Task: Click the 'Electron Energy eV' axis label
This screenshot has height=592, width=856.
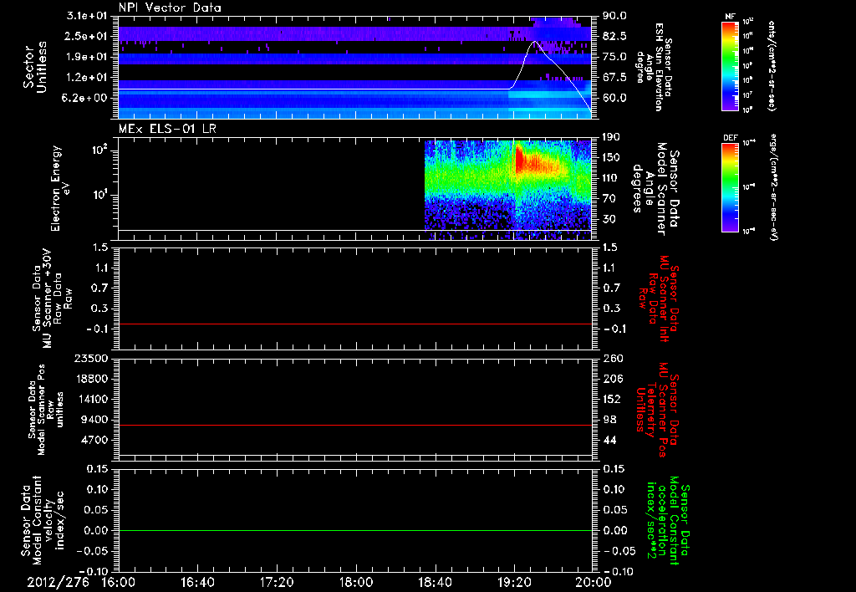Action: (60, 188)
